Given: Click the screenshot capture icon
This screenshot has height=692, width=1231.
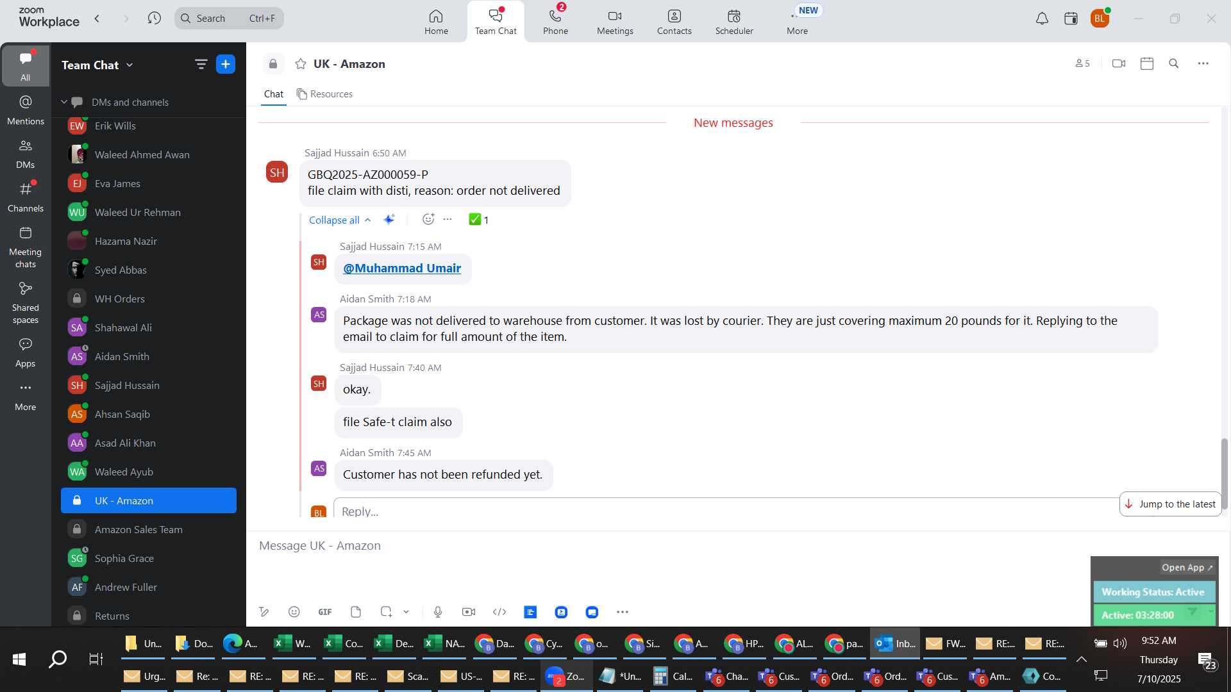Looking at the screenshot, I should pyautogui.click(x=386, y=612).
